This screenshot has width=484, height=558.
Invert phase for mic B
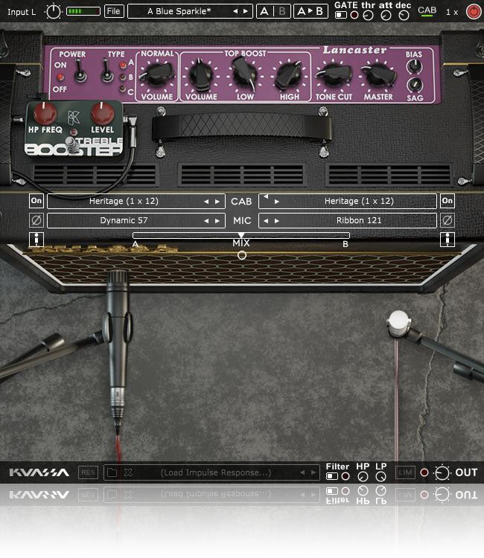click(448, 220)
